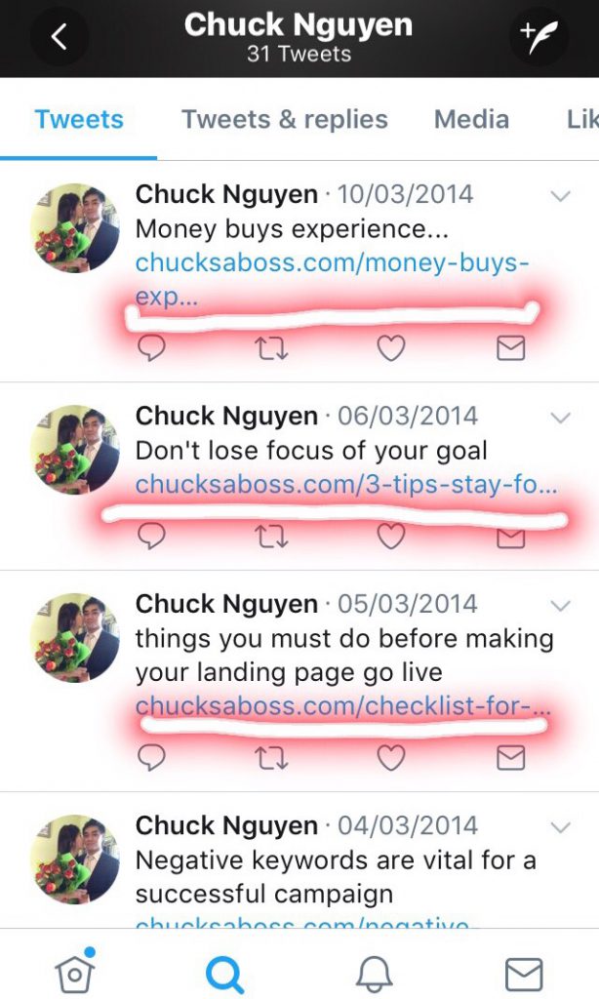Open Messages envelope in bottom bar

pos(524,975)
